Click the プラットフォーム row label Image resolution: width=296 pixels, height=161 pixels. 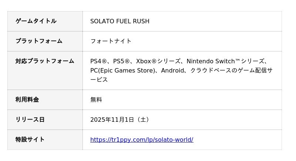click(39, 41)
